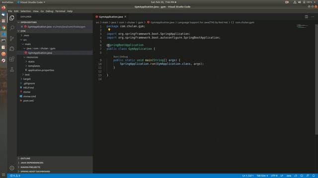This screenshot has width=318, height=178.
Task: Open the Selection menu
Action: [25, 11]
